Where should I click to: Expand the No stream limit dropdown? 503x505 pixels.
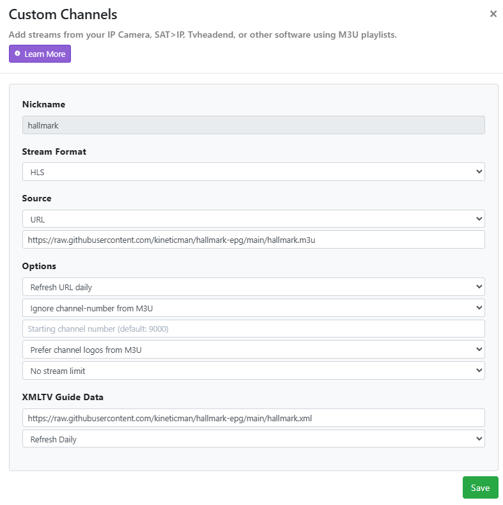[x=253, y=371]
